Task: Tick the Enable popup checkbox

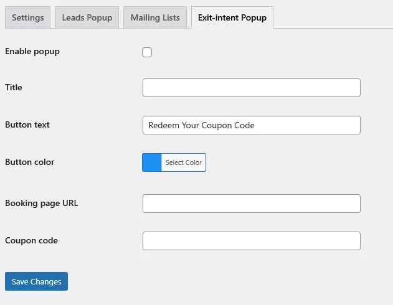Action: tap(147, 52)
